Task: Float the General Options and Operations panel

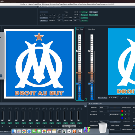Action: (41, 7)
